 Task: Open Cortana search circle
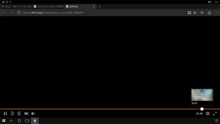tap(19, 121)
